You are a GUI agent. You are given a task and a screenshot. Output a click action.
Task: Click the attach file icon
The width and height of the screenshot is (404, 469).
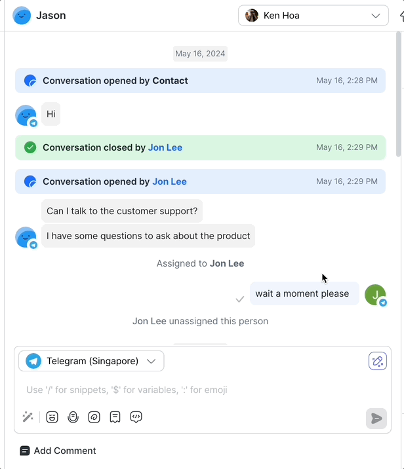[x=94, y=417]
